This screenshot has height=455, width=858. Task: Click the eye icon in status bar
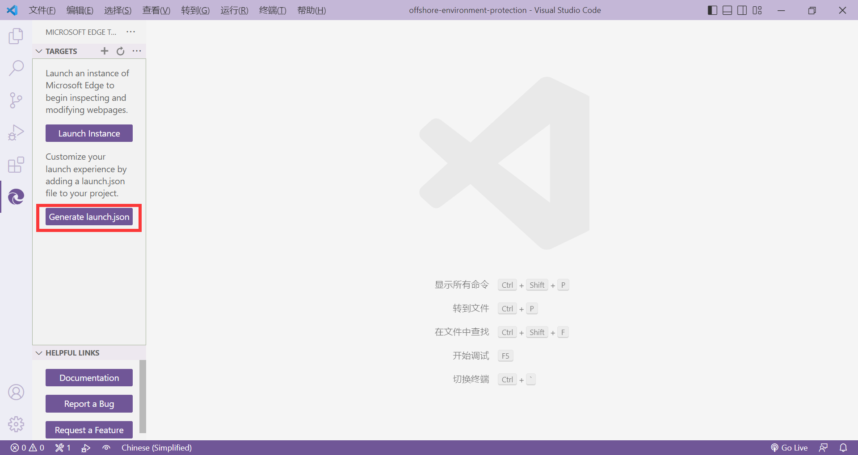pyautogui.click(x=106, y=447)
